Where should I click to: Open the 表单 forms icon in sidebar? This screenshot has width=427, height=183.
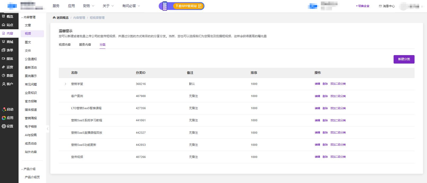3,50
